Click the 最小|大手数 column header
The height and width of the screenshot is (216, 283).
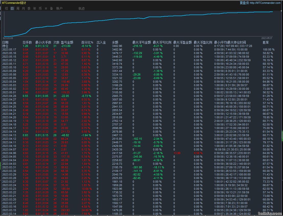(x=43, y=43)
